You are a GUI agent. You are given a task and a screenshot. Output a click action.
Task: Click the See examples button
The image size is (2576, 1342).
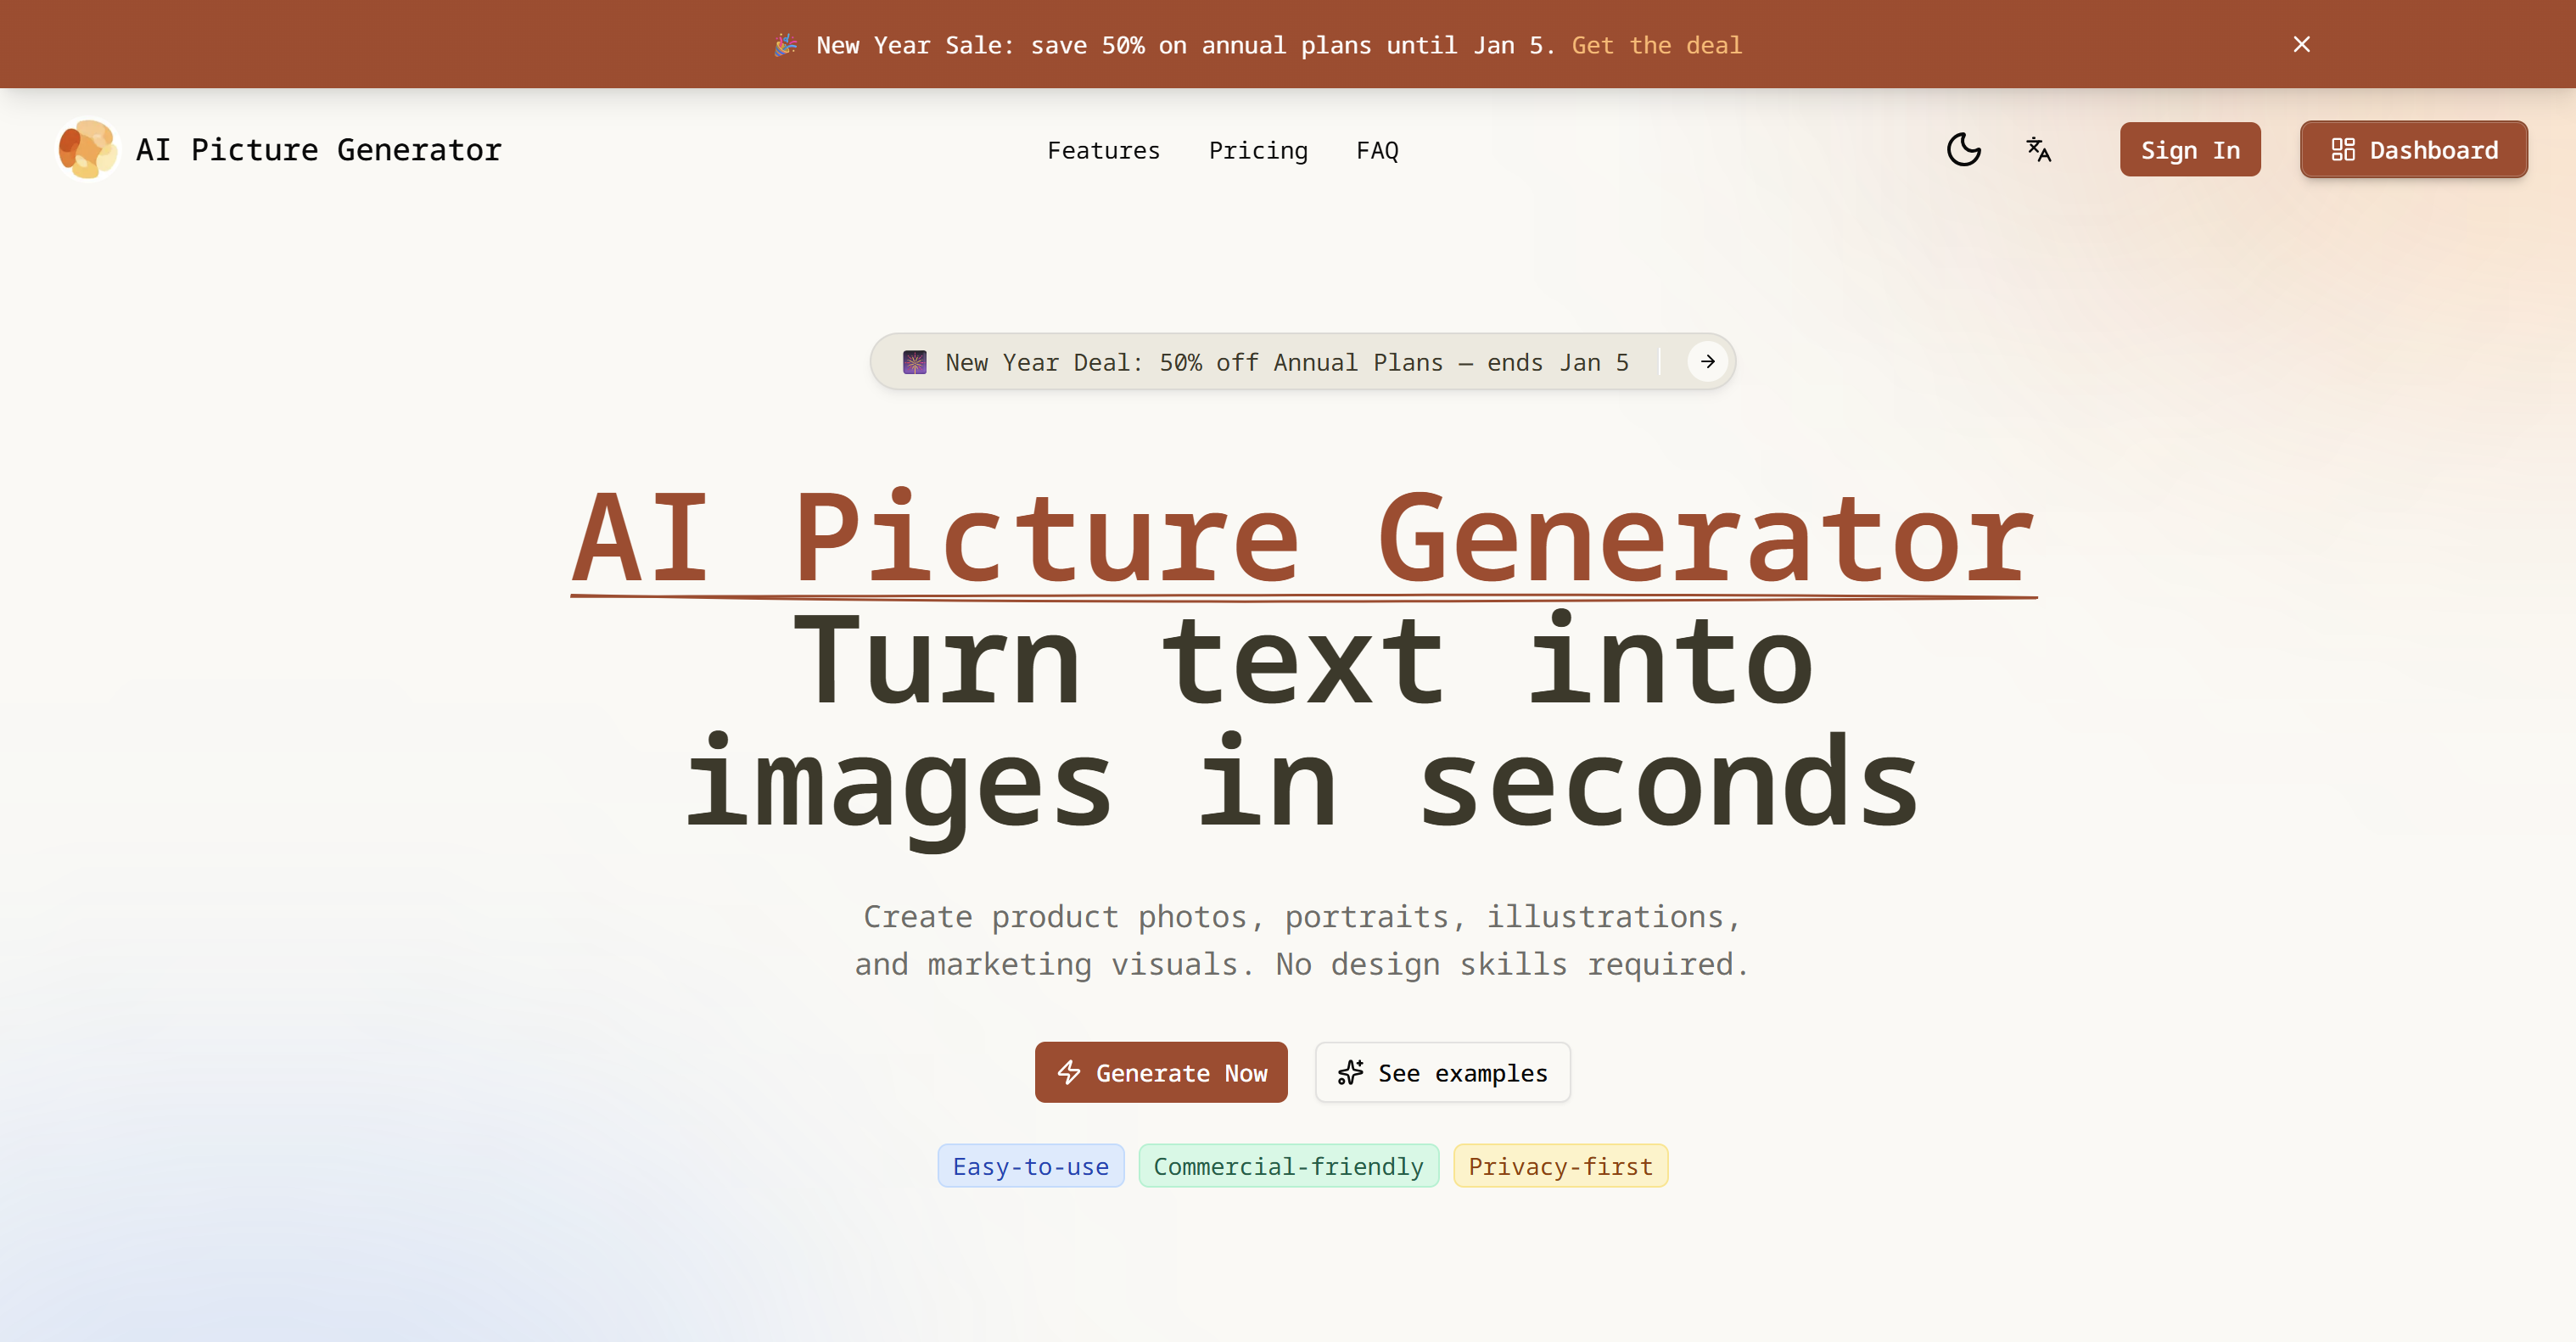coord(1442,1072)
